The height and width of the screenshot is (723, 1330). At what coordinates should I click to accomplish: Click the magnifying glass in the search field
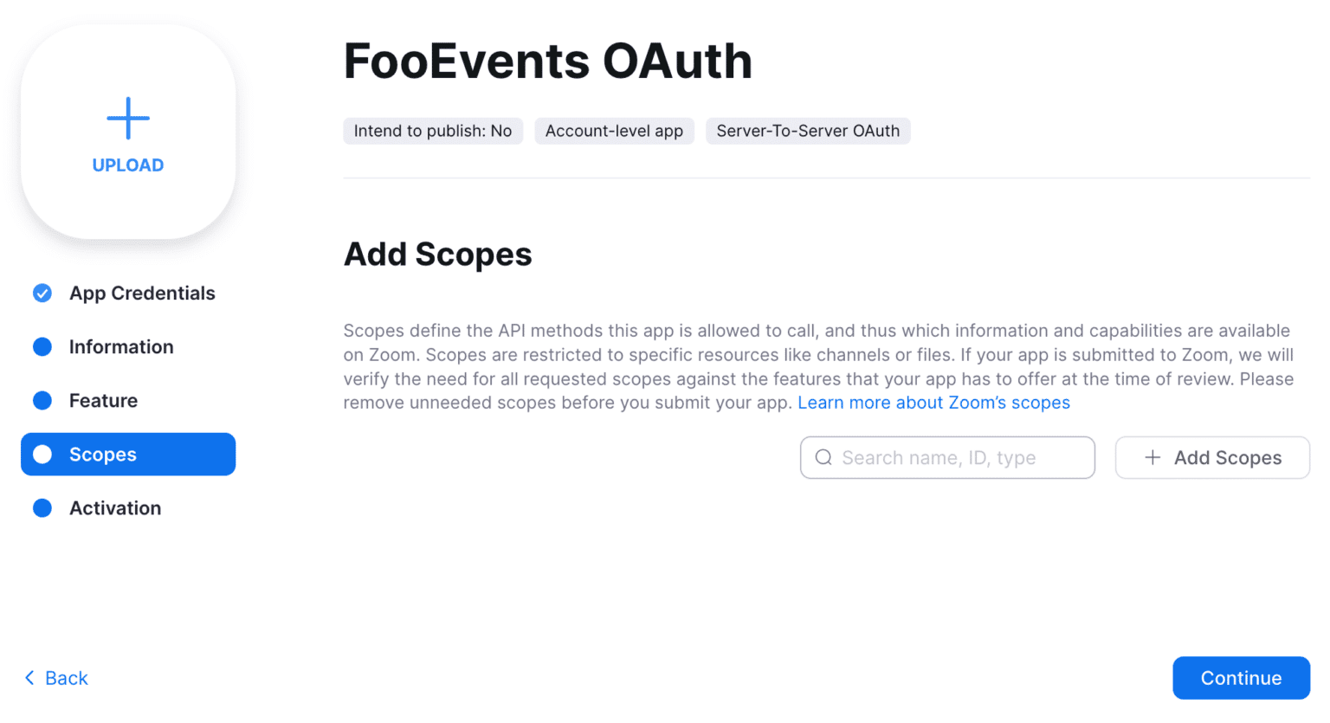(x=823, y=457)
